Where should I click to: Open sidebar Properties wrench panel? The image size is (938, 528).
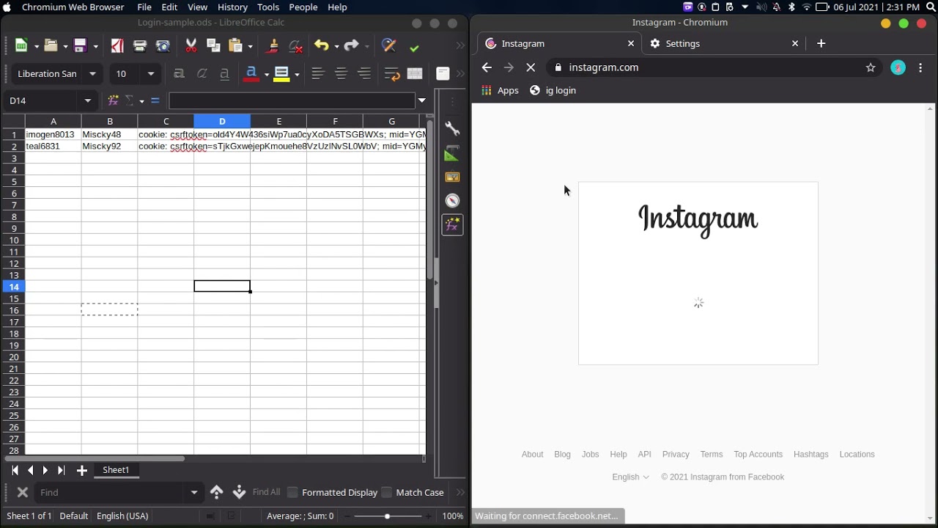tap(453, 129)
